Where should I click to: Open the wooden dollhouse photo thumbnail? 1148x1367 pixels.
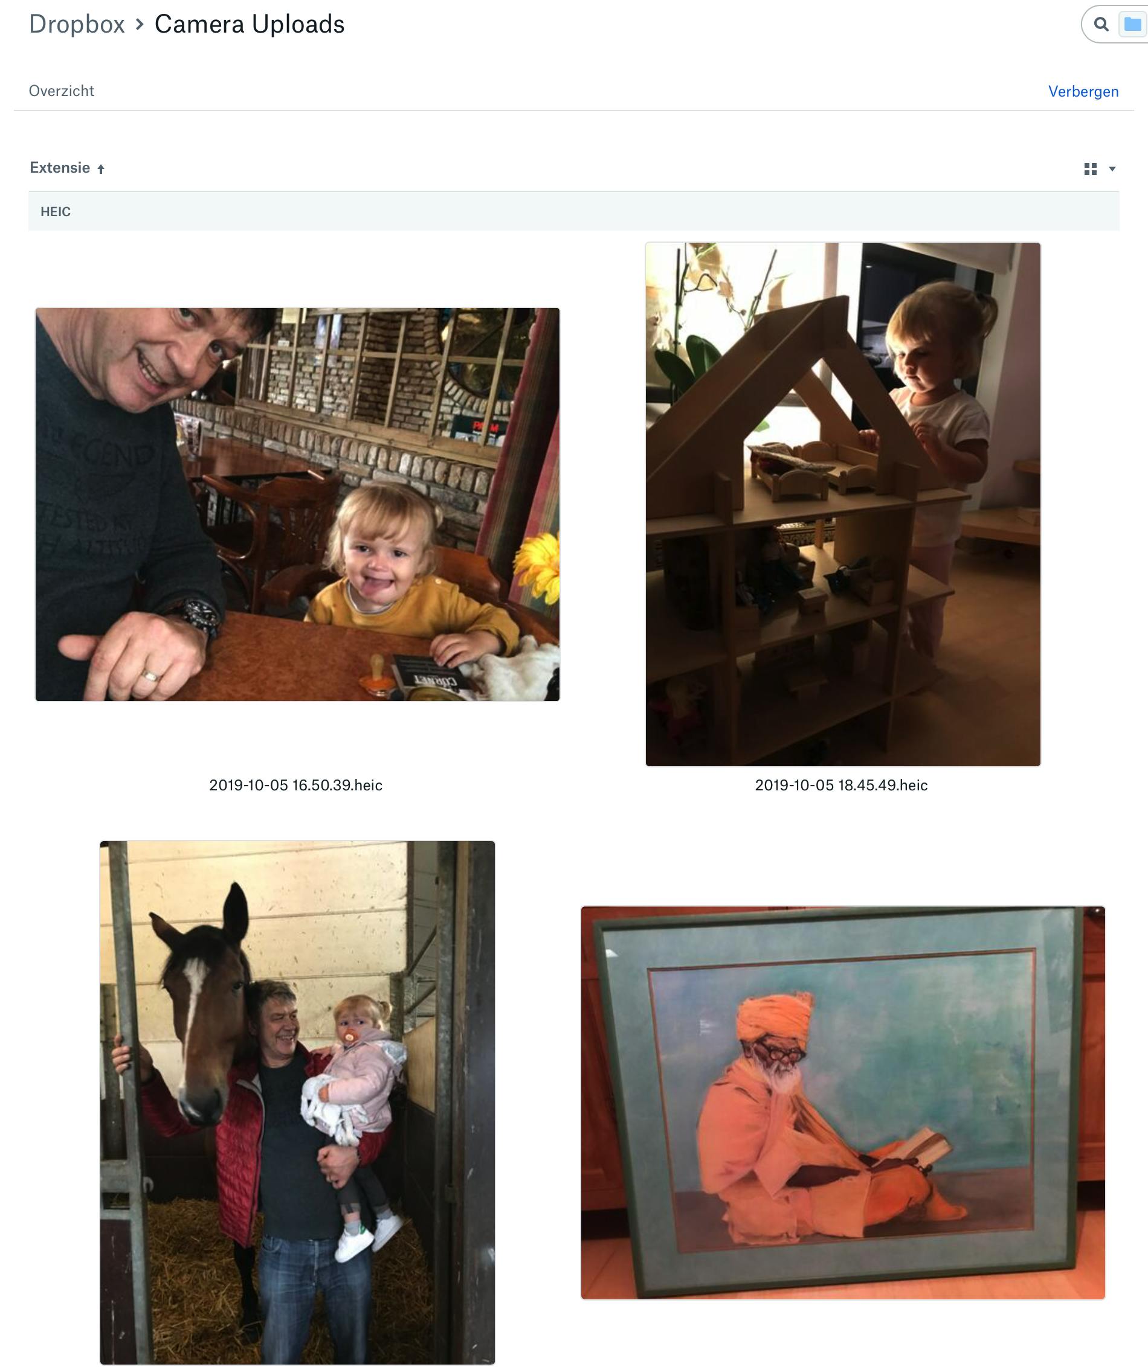(842, 505)
